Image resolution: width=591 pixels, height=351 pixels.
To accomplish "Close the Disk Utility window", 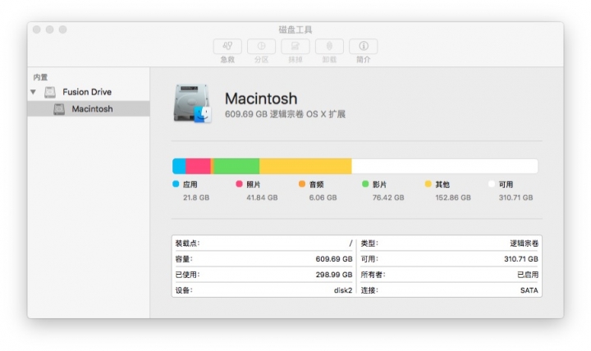I will tap(37, 30).
